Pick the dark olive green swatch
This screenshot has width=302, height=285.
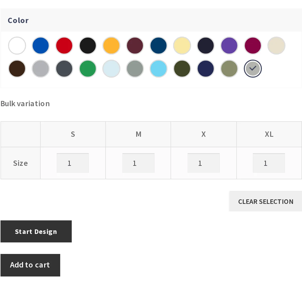click(182, 69)
